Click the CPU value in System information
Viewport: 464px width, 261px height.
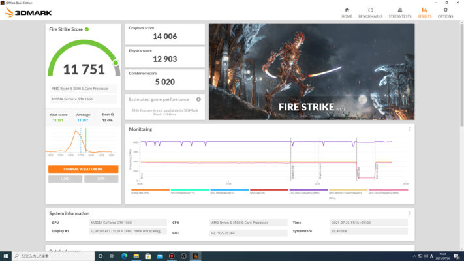tap(248, 223)
